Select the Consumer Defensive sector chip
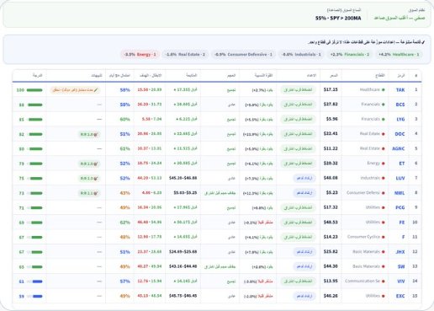The image size is (434, 311). click(x=243, y=54)
